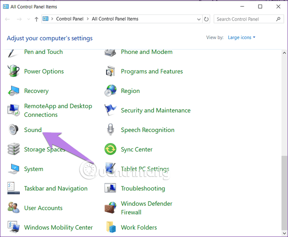
Task: Open the Pen and Touch link
Action: 43,52
